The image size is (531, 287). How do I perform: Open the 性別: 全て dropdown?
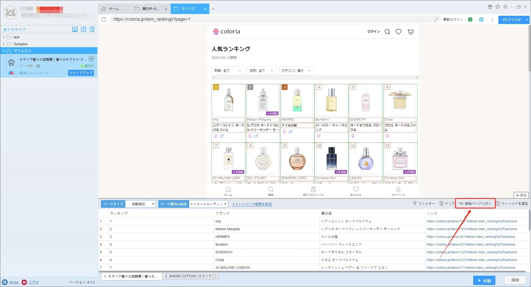coord(262,71)
